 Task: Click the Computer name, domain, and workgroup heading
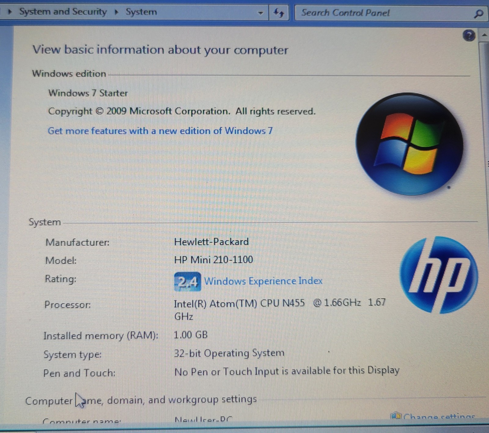tap(141, 400)
